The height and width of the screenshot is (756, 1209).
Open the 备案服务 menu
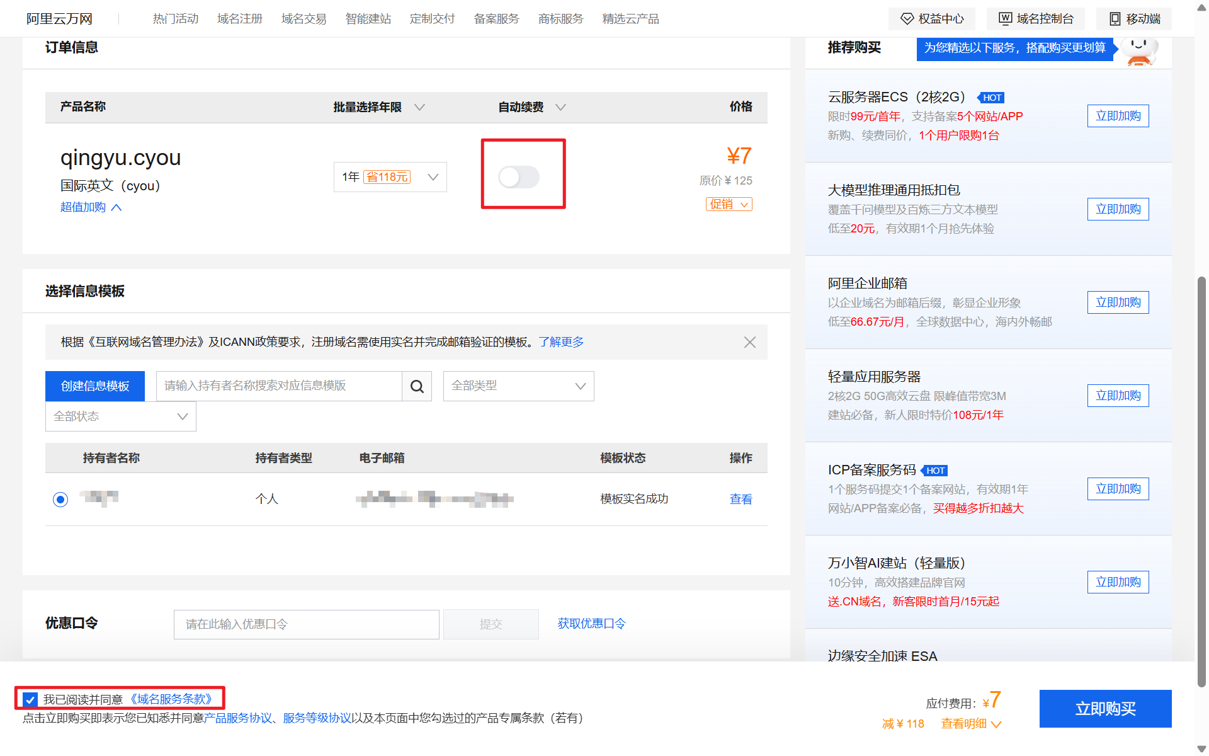pyautogui.click(x=497, y=19)
